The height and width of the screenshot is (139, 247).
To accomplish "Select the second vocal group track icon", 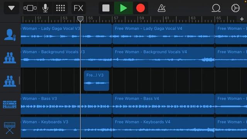I will pyautogui.click(x=10, y=81).
